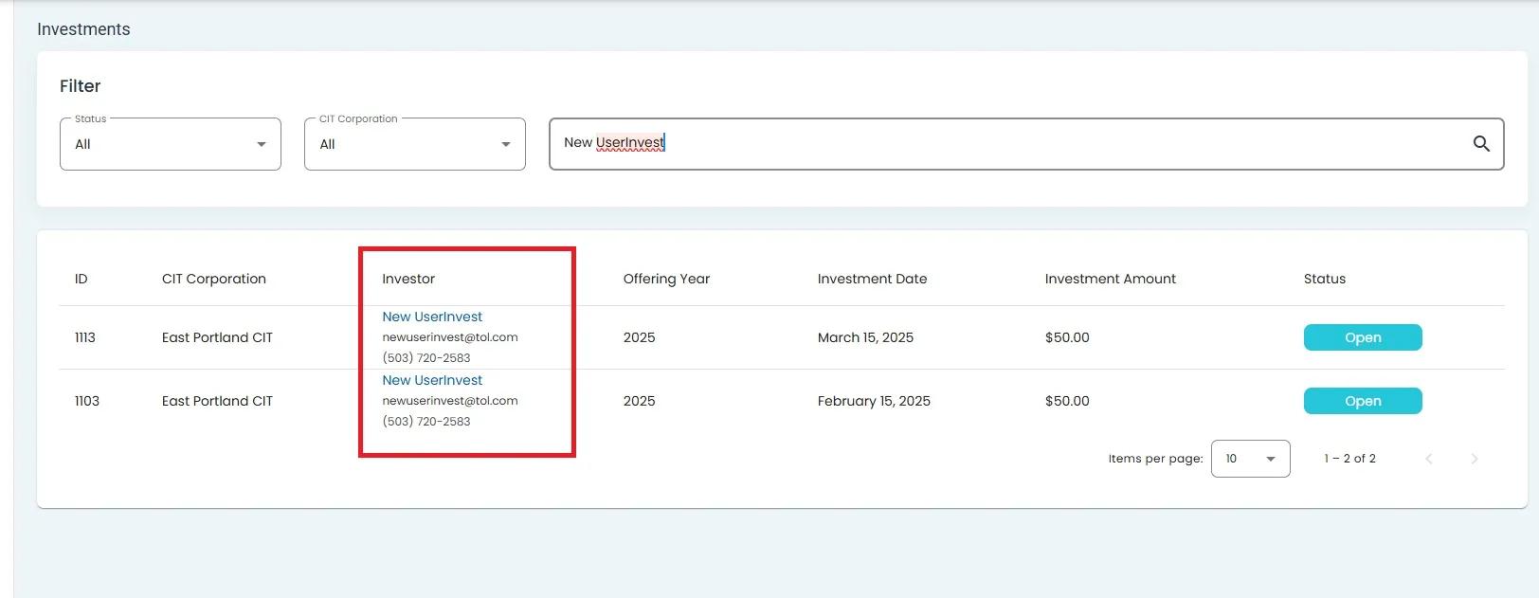Go to next page arrow
Screen dimensions: 1539x598
click(1474, 459)
